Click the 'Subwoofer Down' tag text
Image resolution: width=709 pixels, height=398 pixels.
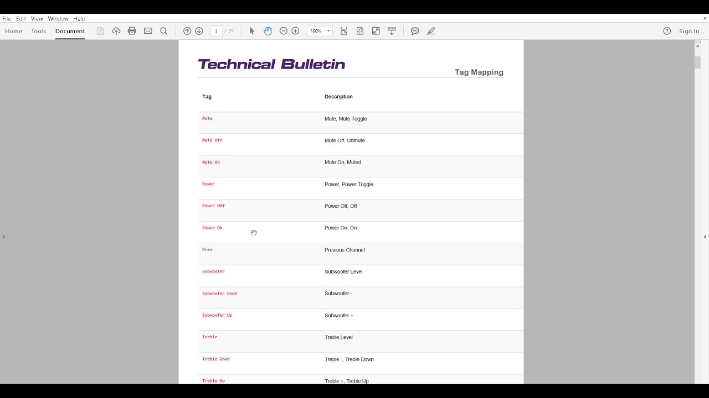219,294
